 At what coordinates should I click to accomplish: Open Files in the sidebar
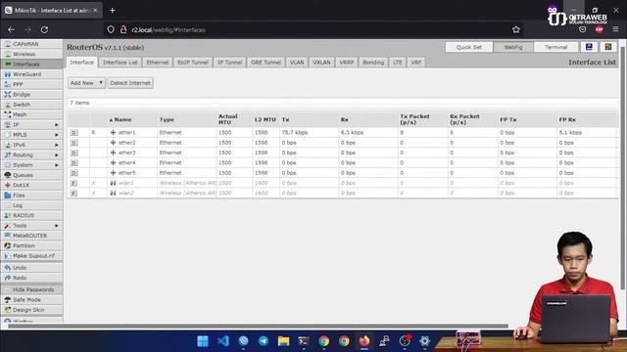tap(31, 196)
